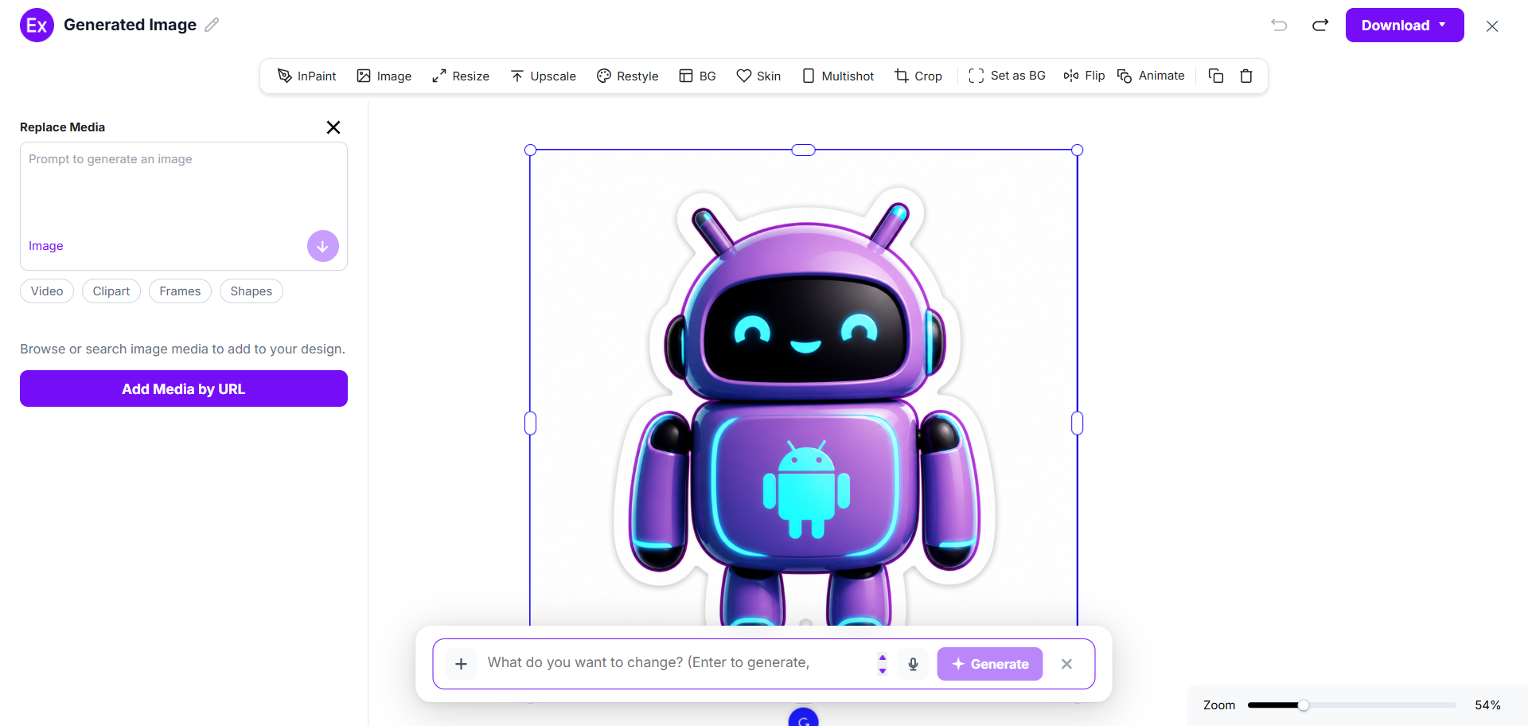Click the Upscale tool
This screenshot has width=1528, height=726.
coord(543,76)
